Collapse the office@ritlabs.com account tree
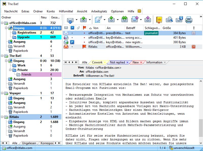Viewport: 203px width, 151px height. tap(2, 23)
